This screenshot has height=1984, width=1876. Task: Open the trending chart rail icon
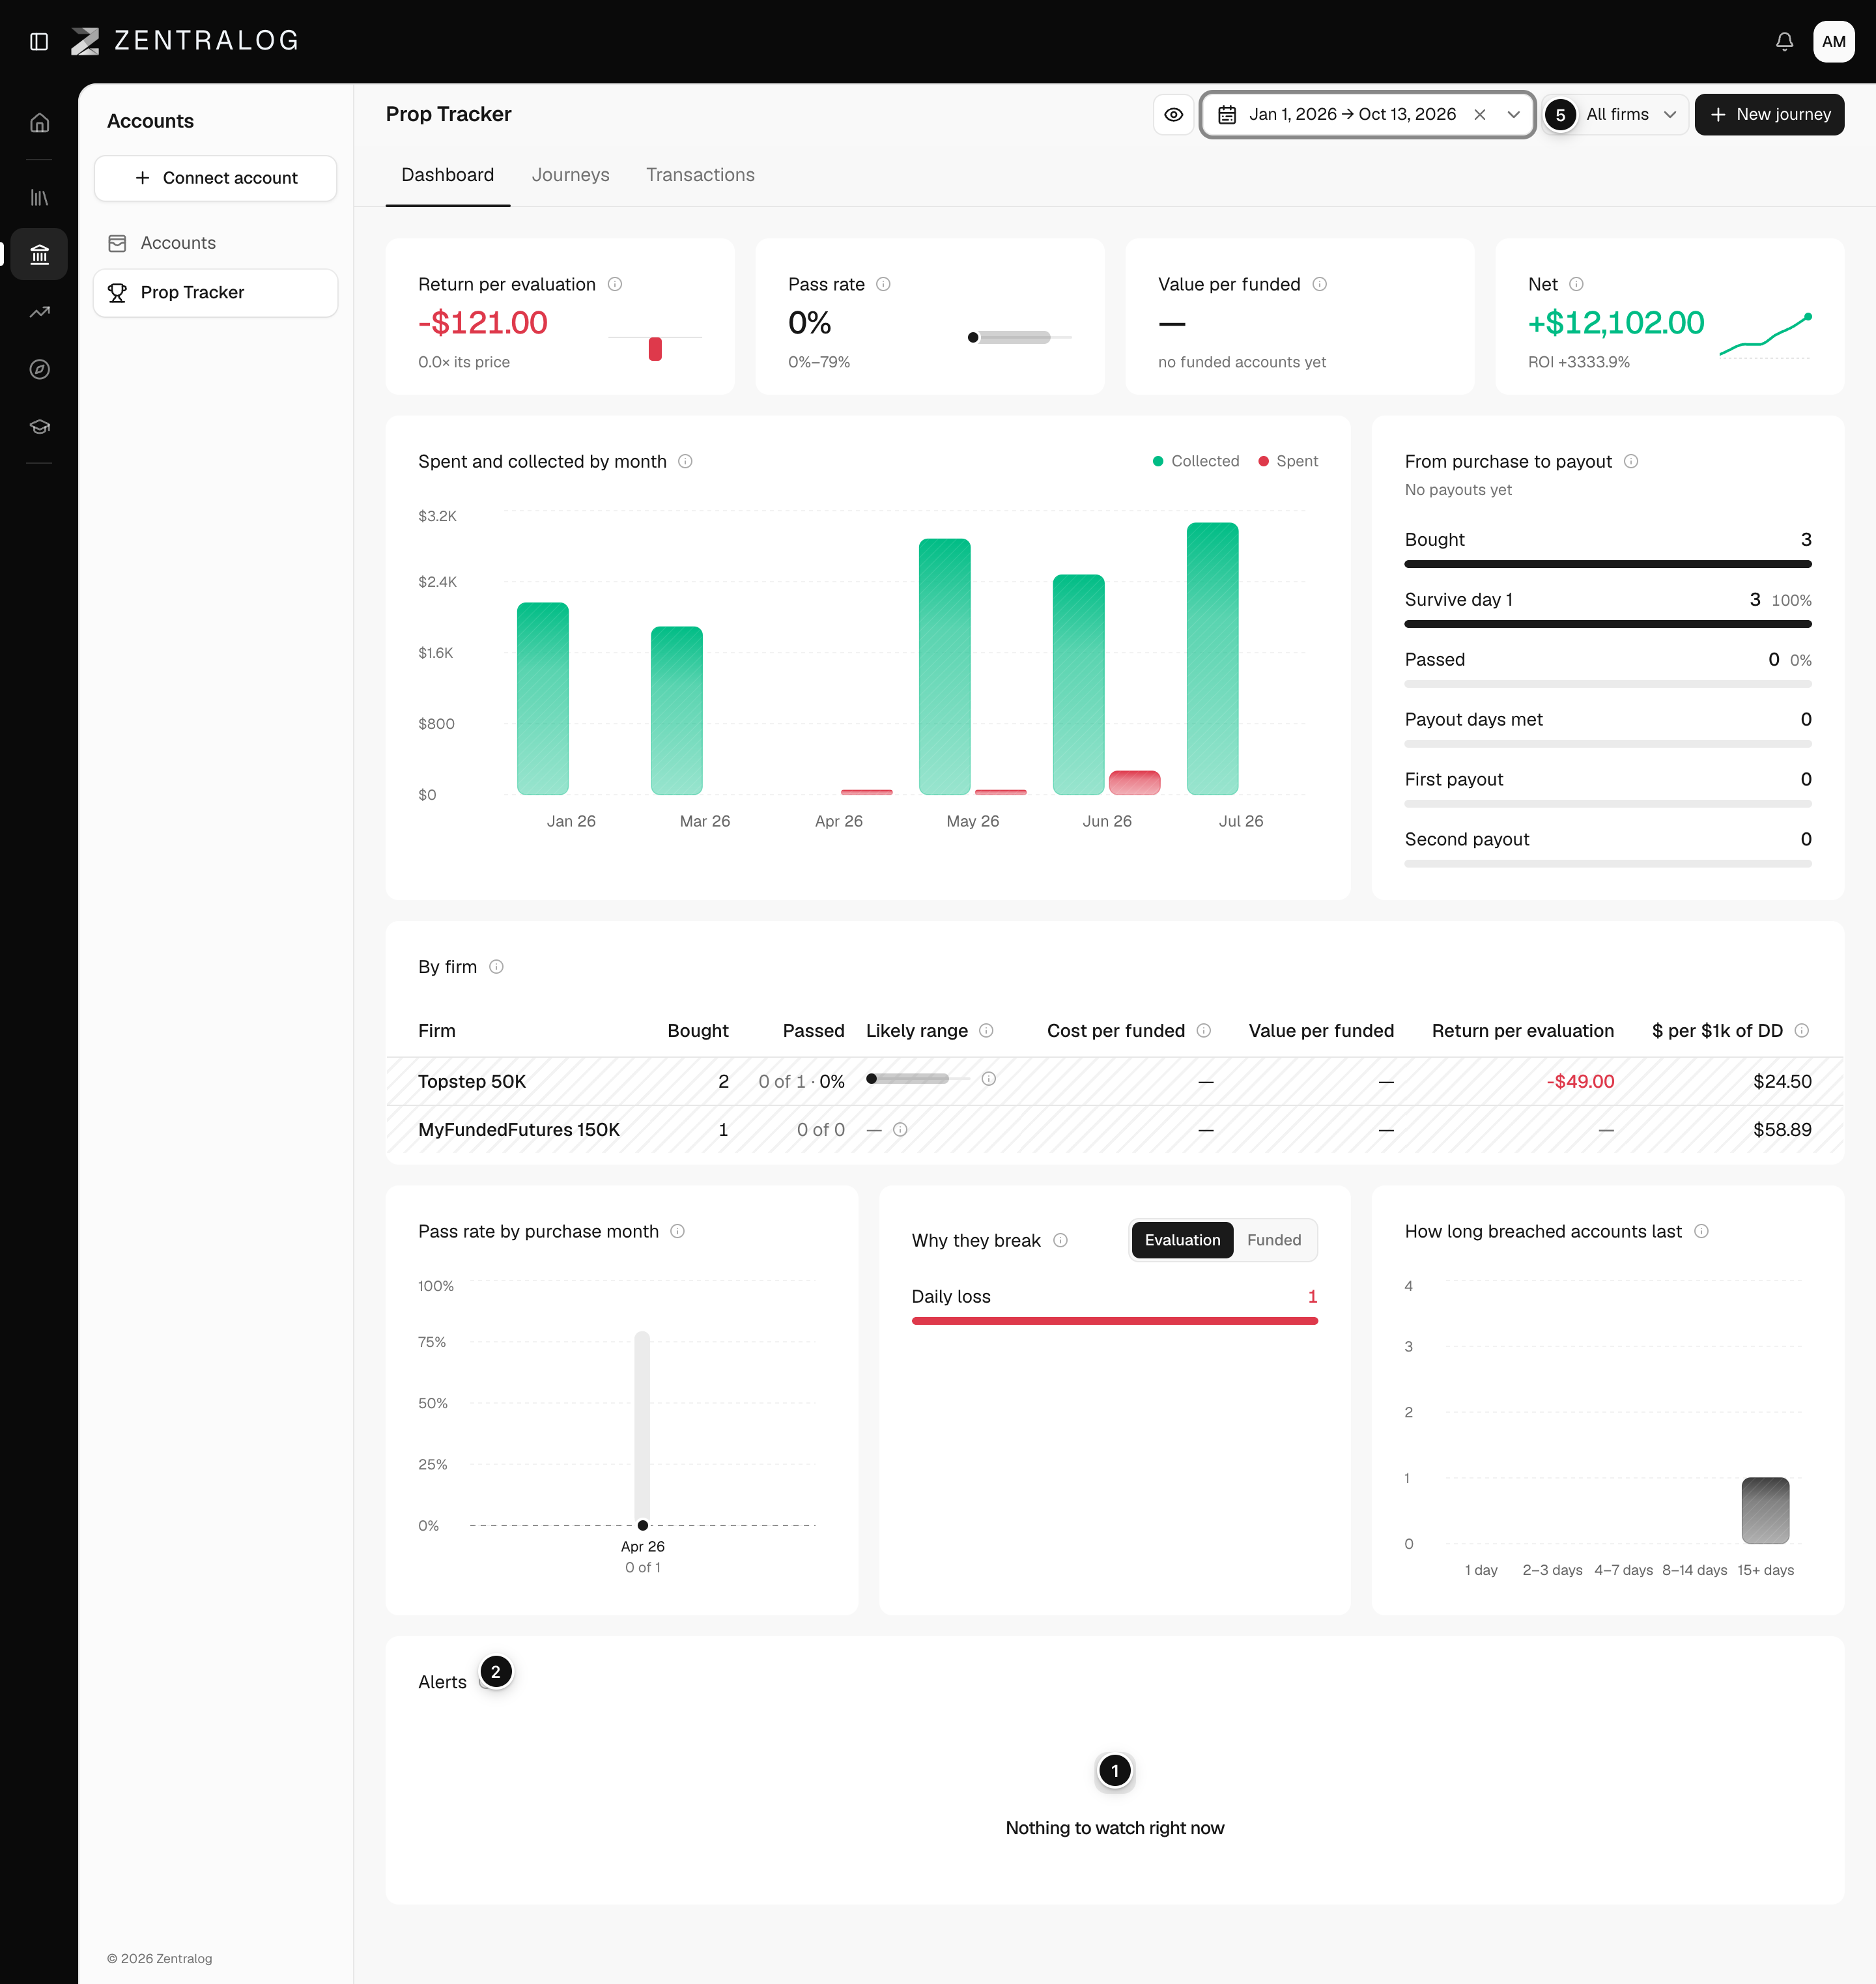(x=39, y=312)
